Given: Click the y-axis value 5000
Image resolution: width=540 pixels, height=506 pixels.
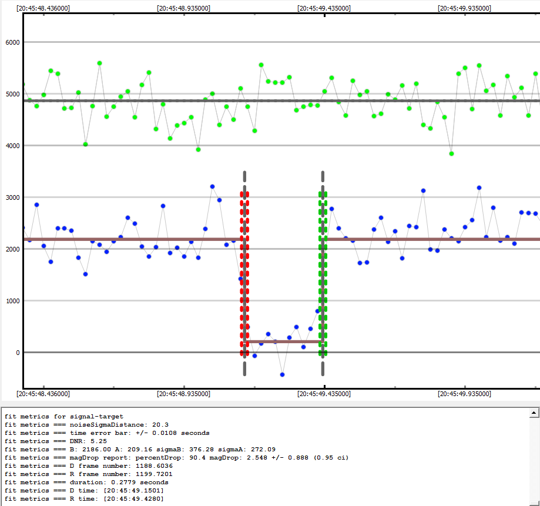Looking at the screenshot, I should point(13,94).
